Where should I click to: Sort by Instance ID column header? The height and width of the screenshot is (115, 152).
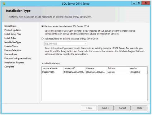click(74, 68)
